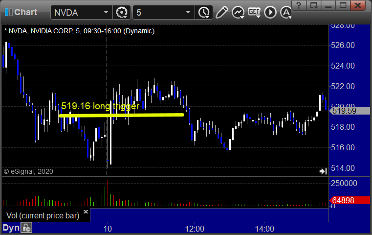The height and width of the screenshot is (235, 372).
Task: Open the chart settings gear icon
Action: 122,12
